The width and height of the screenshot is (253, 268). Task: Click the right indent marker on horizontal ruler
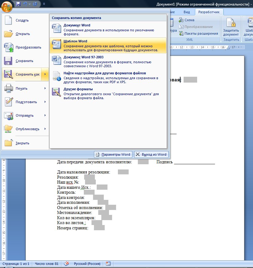click(x=228, y=48)
